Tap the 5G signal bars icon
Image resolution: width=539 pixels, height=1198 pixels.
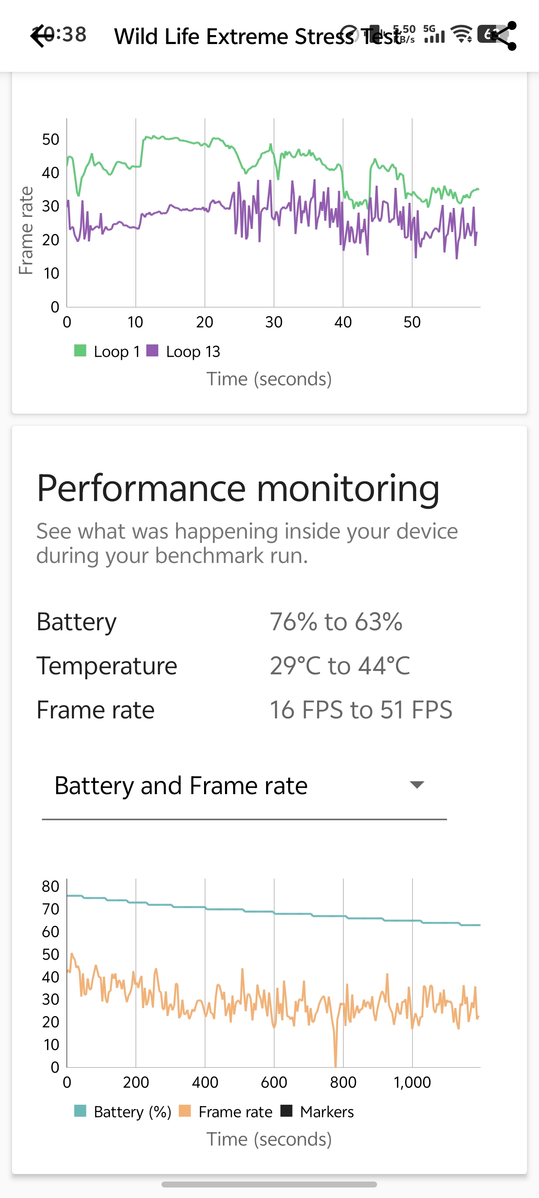(434, 34)
